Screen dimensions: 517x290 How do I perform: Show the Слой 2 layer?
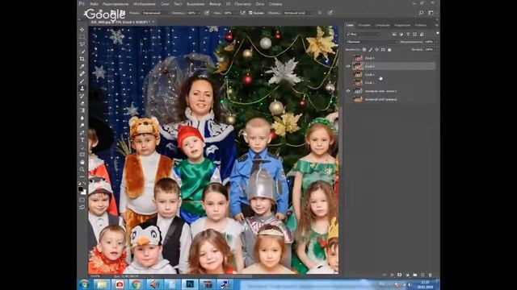[348, 74]
